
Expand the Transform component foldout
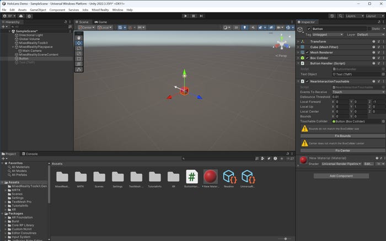pyautogui.click(x=298, y=41)
